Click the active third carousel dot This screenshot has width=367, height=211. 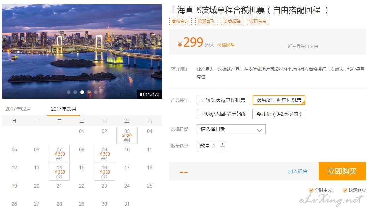coord(82,92)
